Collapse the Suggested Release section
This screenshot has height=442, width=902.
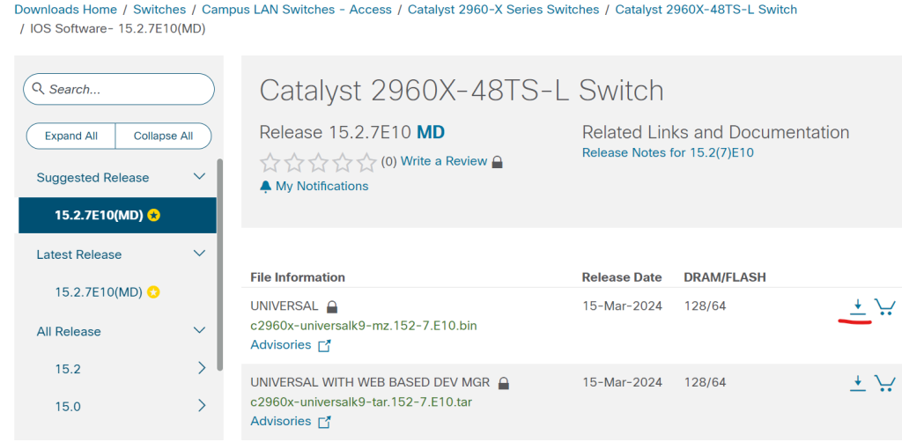coord(199,177)
